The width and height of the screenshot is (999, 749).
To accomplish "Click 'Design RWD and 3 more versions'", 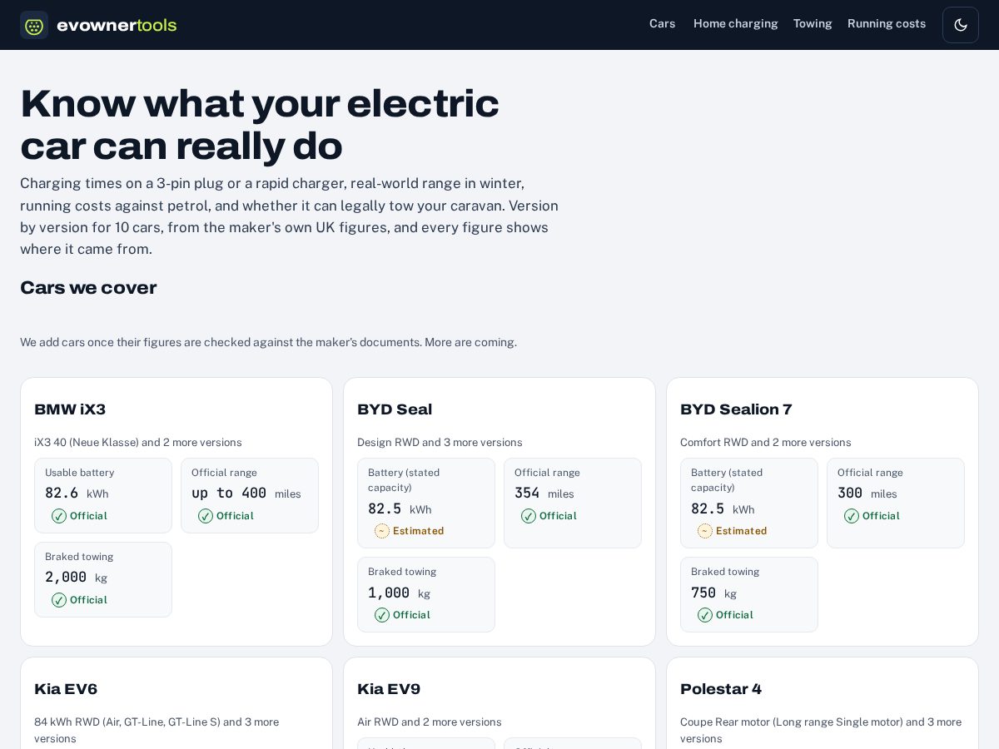I will 440,442.
